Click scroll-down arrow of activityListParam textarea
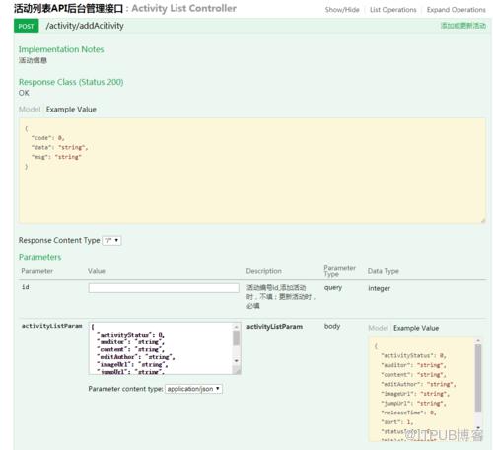Screen dimensions: 493x450 (x=236, y=361)
